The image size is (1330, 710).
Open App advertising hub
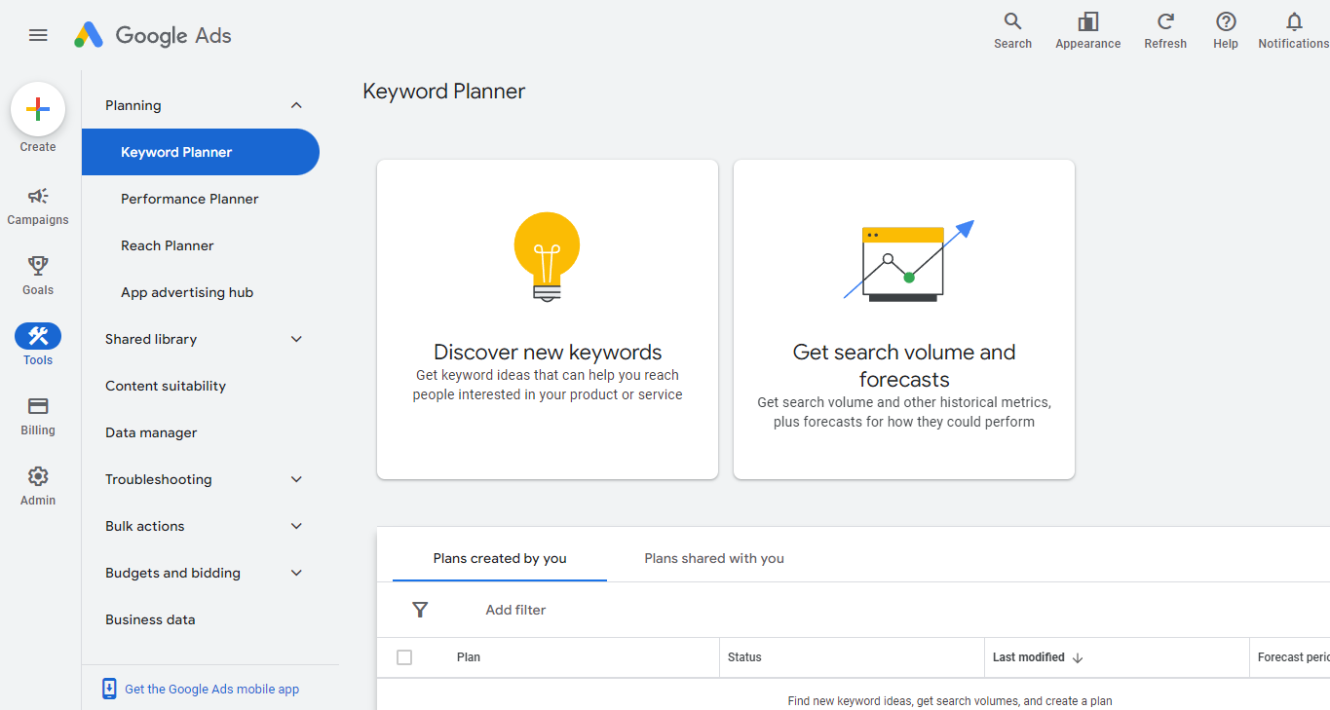(187, 292)
